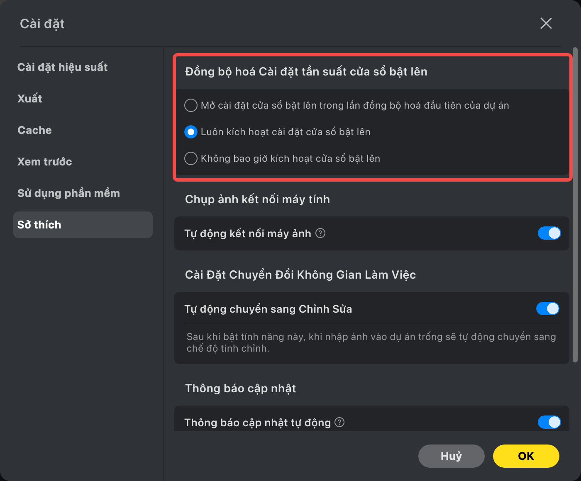Toggle Tự động kết nối máy ảnh switch

click(x=549, y=233)
